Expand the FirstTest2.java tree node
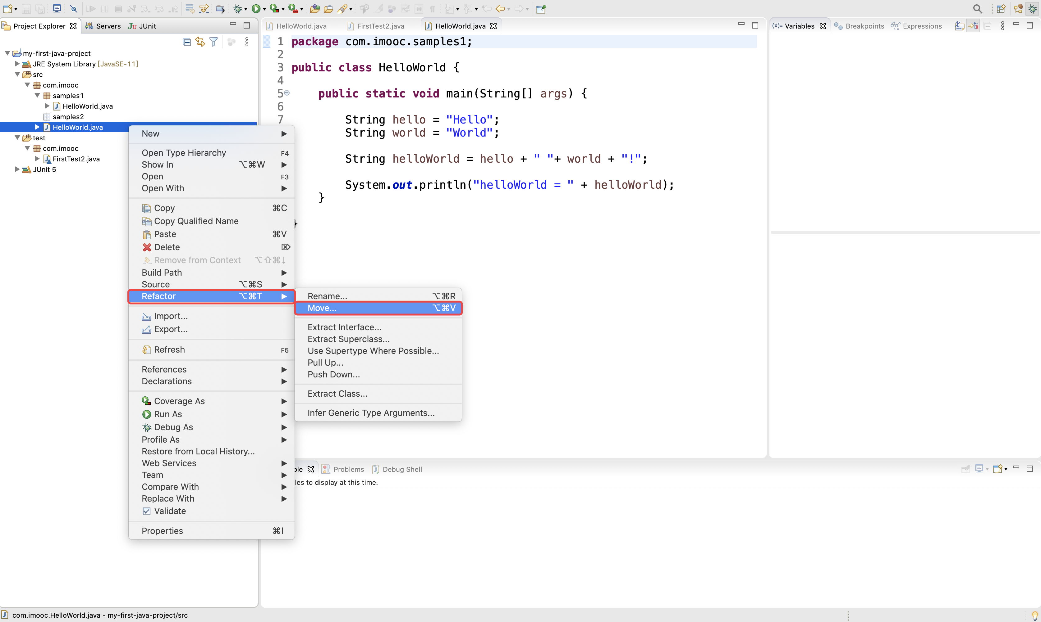The image size is (1041, 622). click(37, 158)
